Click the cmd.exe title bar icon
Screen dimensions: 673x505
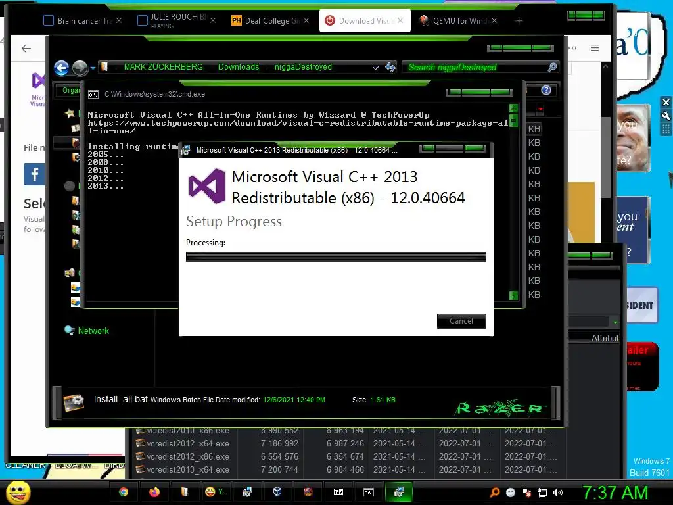click(x=93, y=95)
